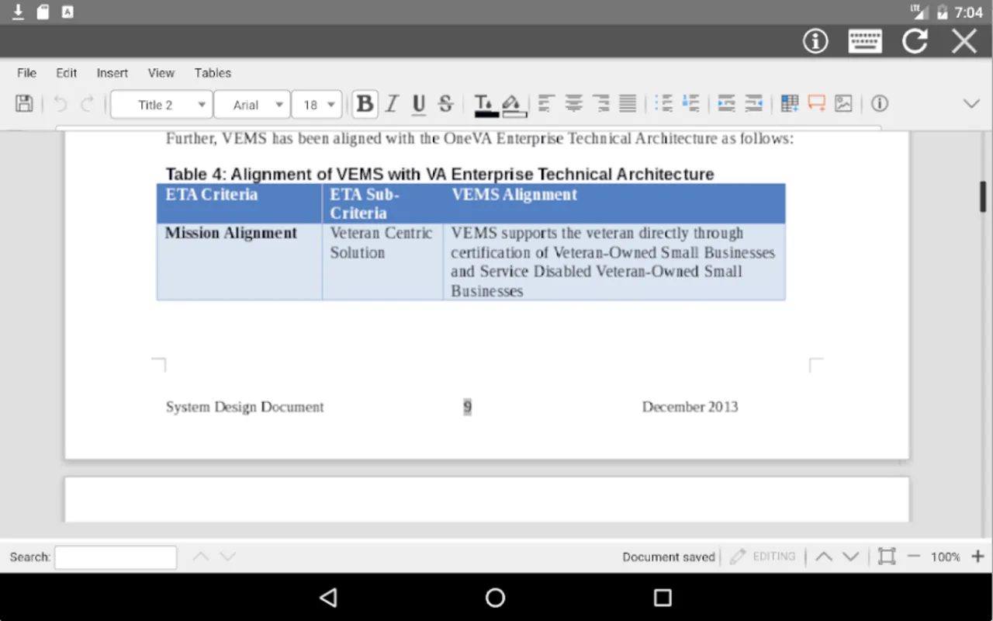Insert an image using toolbar icon
Screen dimensions: 993x621
tap(843, 103)
